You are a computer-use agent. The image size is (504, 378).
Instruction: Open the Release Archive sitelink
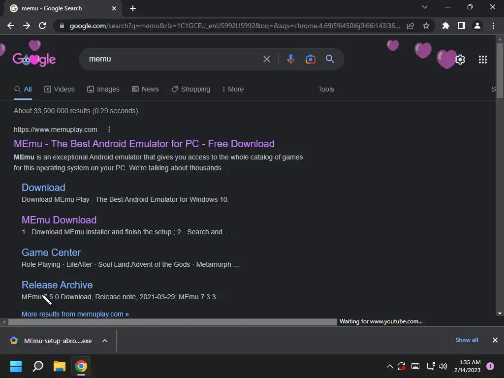(x=57, y=285)
